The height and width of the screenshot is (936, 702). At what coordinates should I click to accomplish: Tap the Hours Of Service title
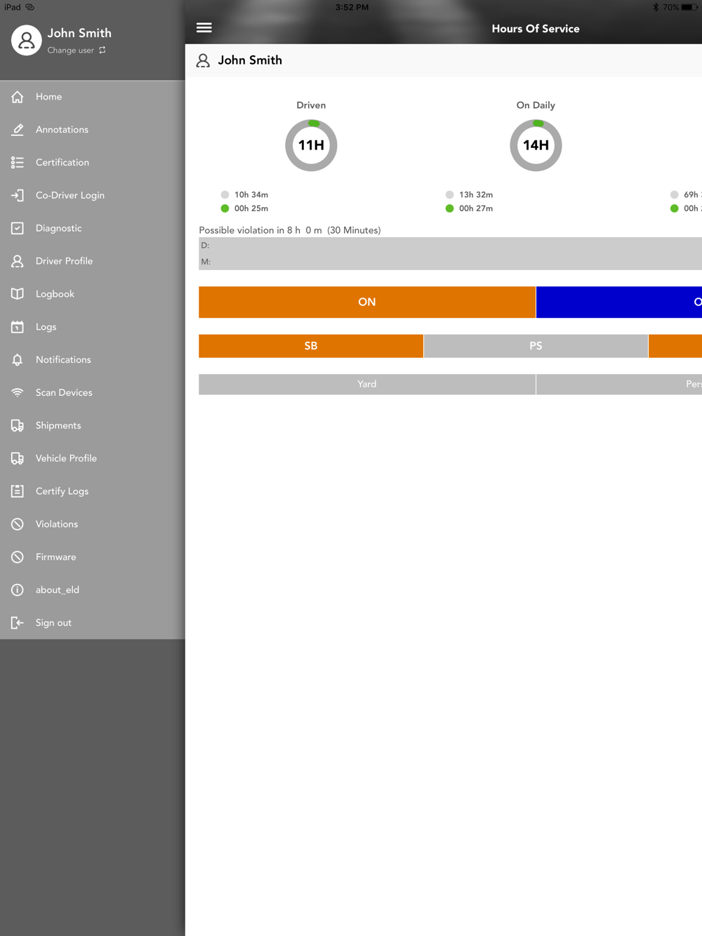[x=536, y=29]
